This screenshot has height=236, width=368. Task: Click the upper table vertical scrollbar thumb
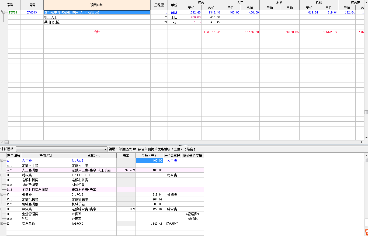pos(366,112)
